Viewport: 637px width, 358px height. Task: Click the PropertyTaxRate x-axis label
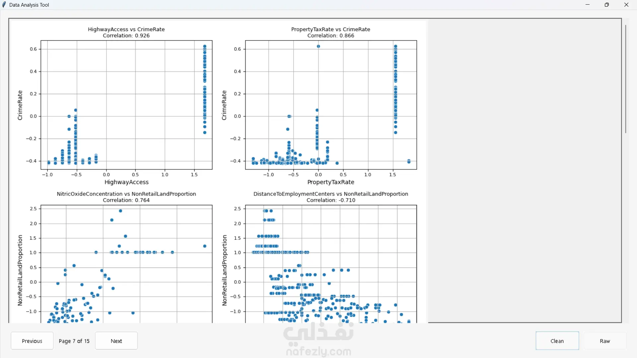click(x=331, y=182)
